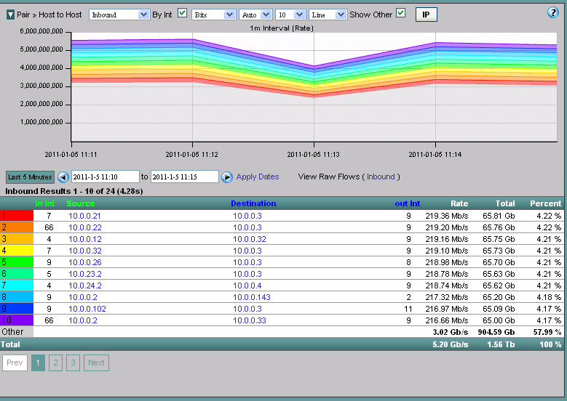Click the Total column header
567x401 pixels.
pos(505,203)
